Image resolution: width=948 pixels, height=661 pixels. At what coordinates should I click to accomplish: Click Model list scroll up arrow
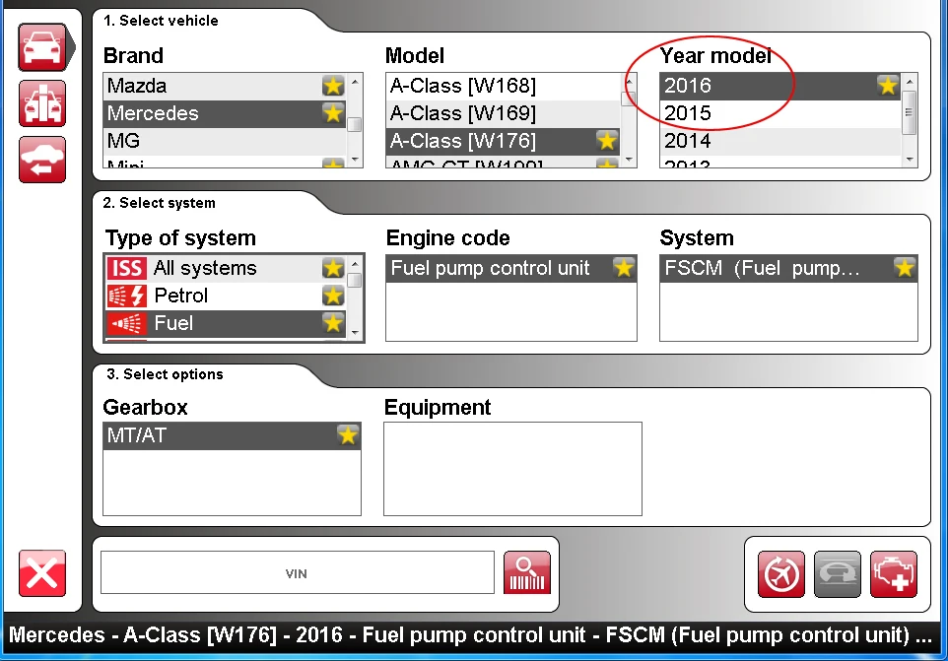(x=629, y=81)
